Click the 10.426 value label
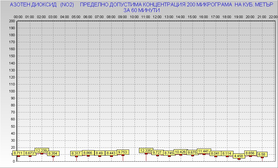The image size is (278, 168). [x=181, y=152]
